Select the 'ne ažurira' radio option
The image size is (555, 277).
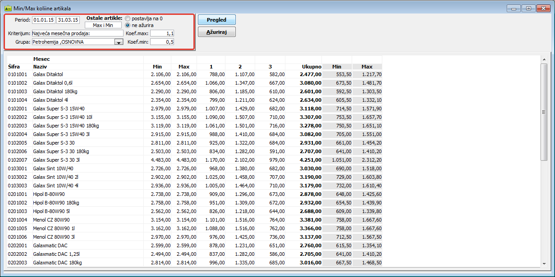pos(128,25)
